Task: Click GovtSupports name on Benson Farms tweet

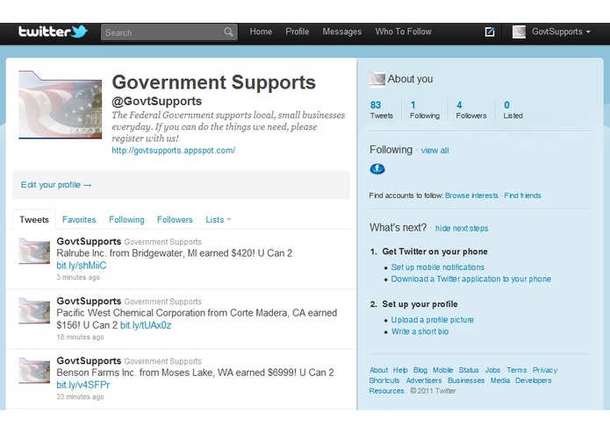Action: click(90, 361)
